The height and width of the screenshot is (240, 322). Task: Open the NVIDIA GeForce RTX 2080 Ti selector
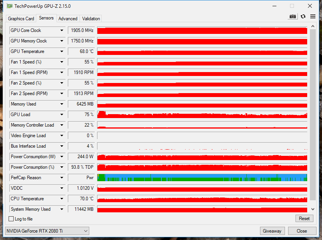(x=47, y=231)
